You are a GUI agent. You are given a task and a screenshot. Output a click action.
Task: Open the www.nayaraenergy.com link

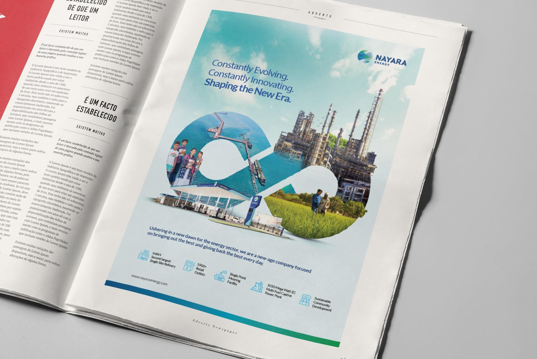(149, 280)
